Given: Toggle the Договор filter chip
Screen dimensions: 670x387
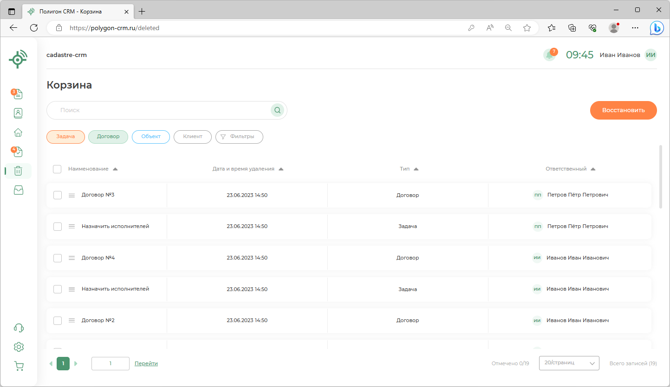Looking at the screenshot, I should click(108, 137).
